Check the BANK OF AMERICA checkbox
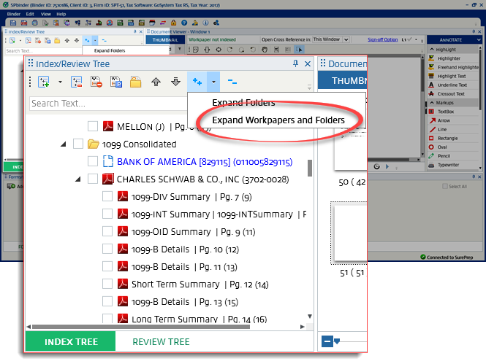 pos(93,161)
